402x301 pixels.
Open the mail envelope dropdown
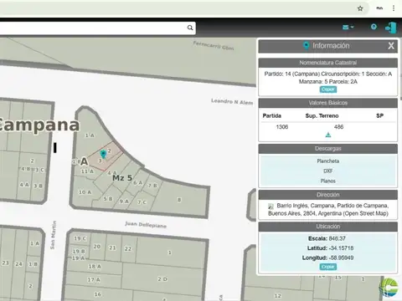click(x=348, y=27)
